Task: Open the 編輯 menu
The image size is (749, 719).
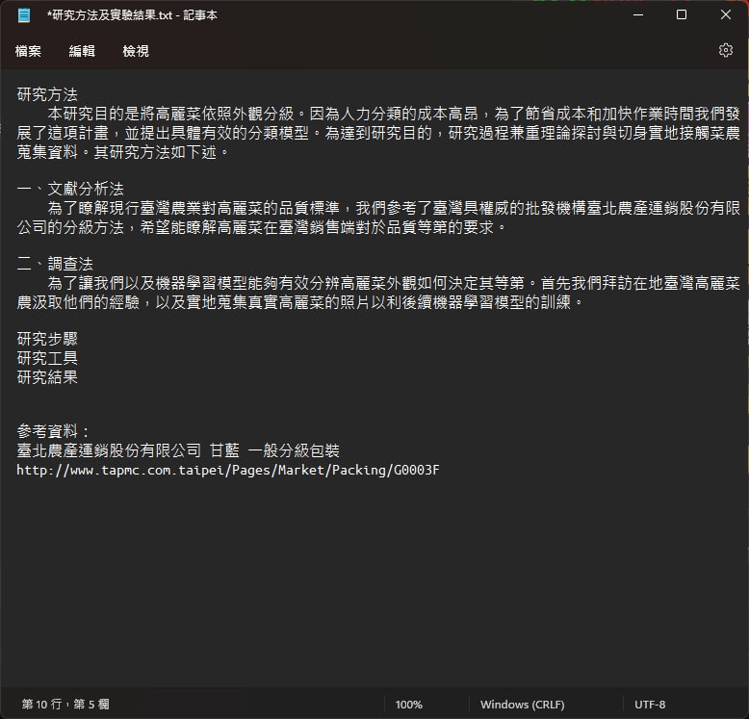Action: pyautogui.click(x=82, y=51)
